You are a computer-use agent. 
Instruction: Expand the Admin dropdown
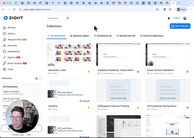(x=177, y=18)
